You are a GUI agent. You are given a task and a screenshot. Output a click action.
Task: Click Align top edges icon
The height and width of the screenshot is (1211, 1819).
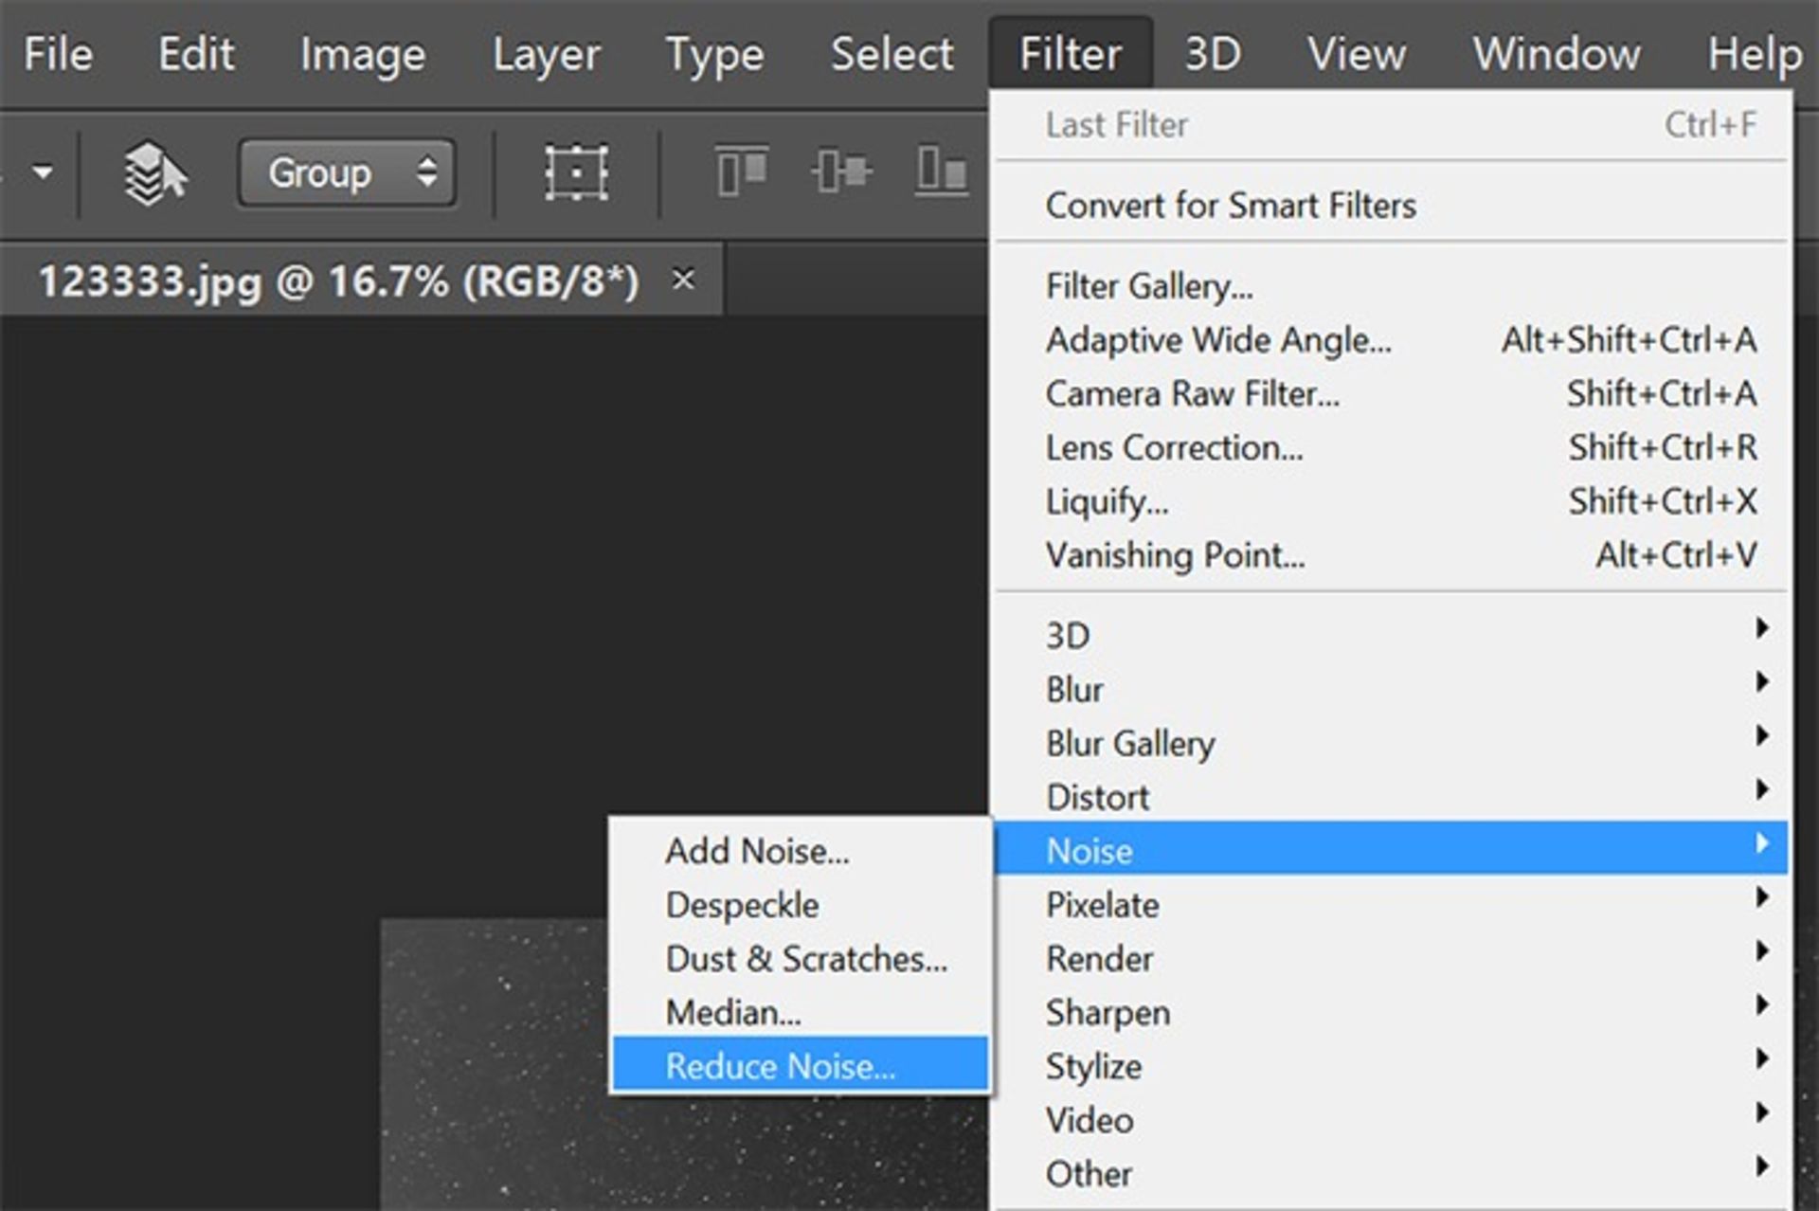coord(741,172)
